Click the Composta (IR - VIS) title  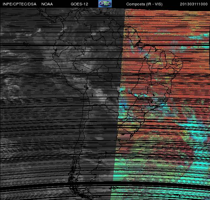tap(144, 4)
